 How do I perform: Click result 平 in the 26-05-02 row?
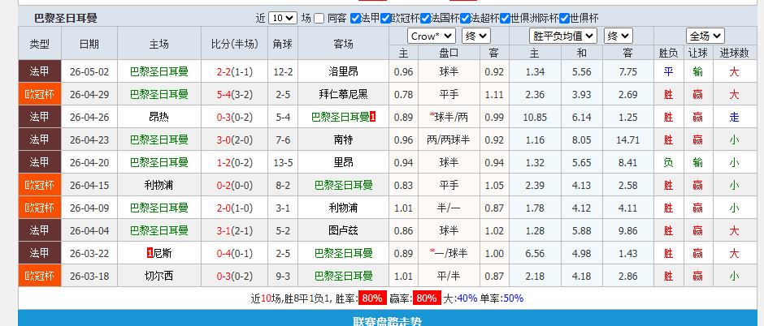tap(668, 72)
